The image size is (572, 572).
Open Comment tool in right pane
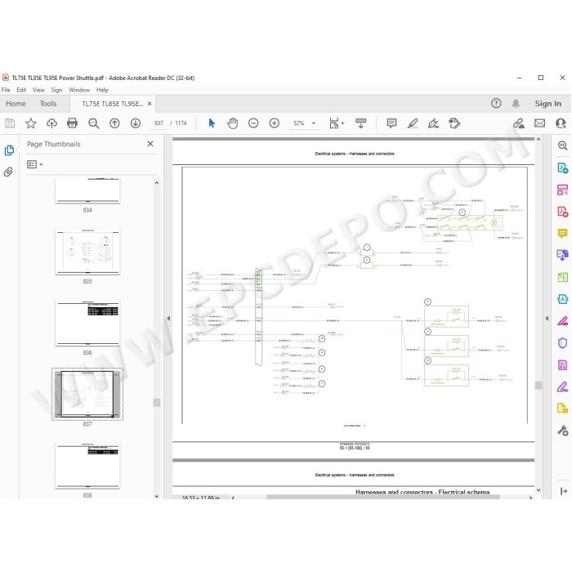(562, 233)
